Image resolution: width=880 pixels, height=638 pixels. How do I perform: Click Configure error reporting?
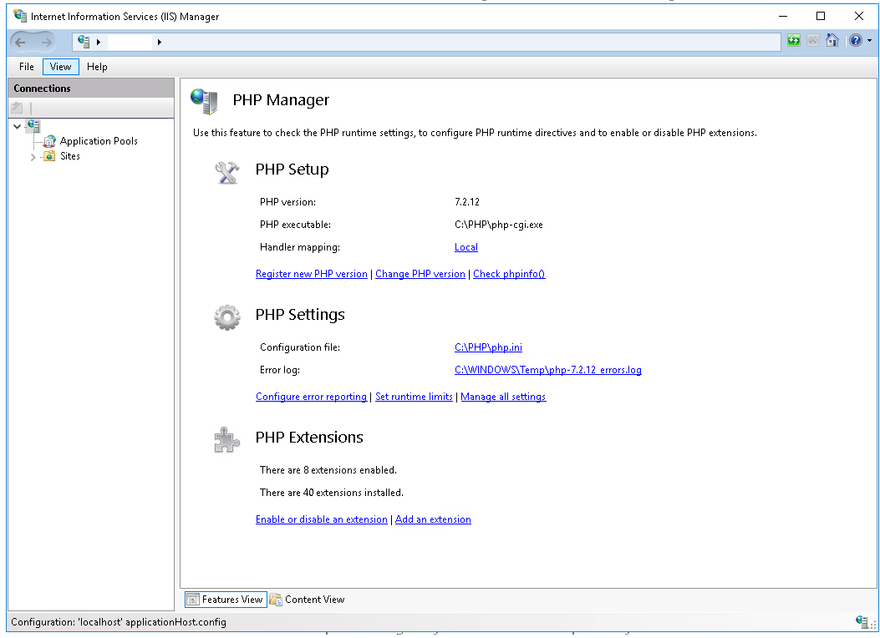click(312, 397)
